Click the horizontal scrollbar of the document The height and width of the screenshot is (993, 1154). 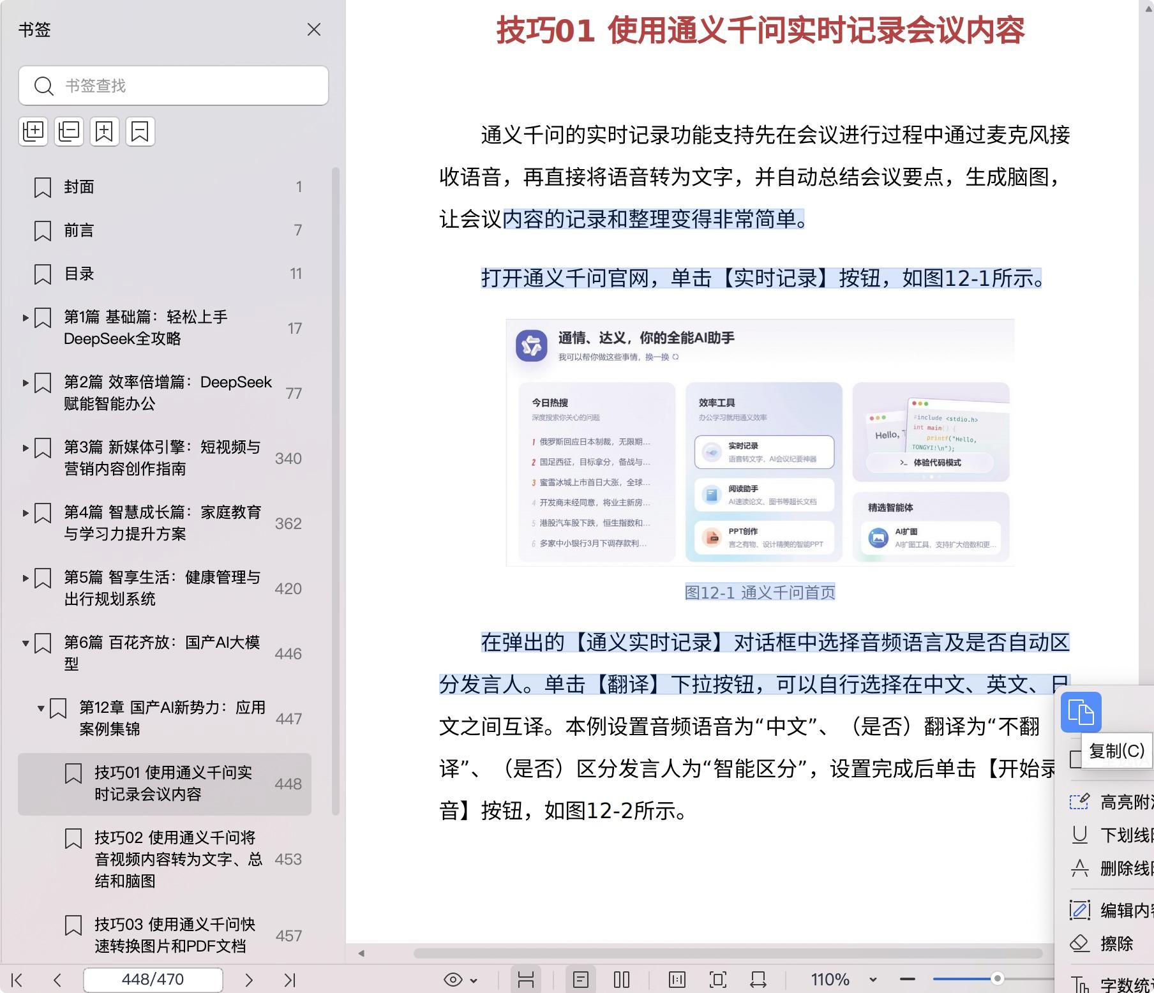(x=728, y=953)
